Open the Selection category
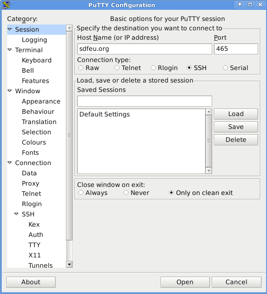This screenshot has width=267, height=294. click(x=37, y=132)
